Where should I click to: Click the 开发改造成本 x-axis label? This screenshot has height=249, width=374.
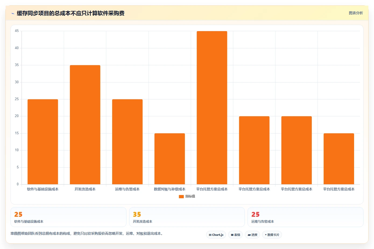coord(85,189)
